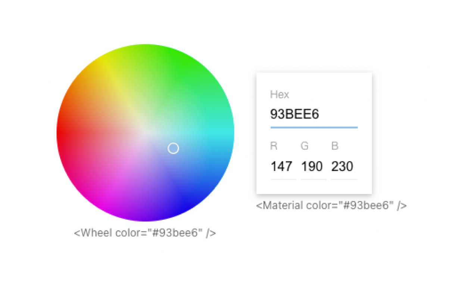Click the G column label
Screen dimensions: 474x283
[x=304, y=146]
